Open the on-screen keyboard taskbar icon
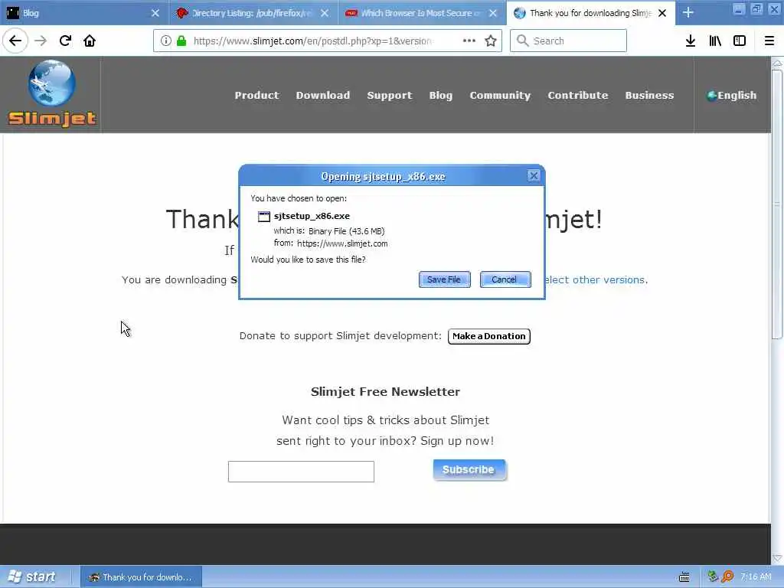784x588 pixels. (684, 577)
